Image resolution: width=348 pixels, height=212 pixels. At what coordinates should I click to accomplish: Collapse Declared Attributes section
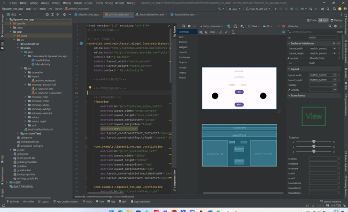(x=289, y=44)
